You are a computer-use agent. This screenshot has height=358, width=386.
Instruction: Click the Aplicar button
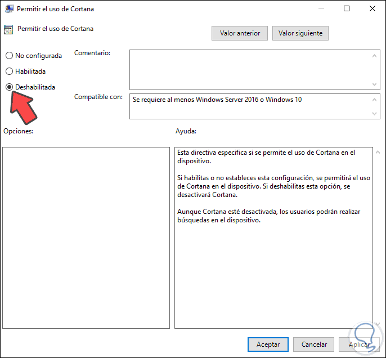coord(359,344)
